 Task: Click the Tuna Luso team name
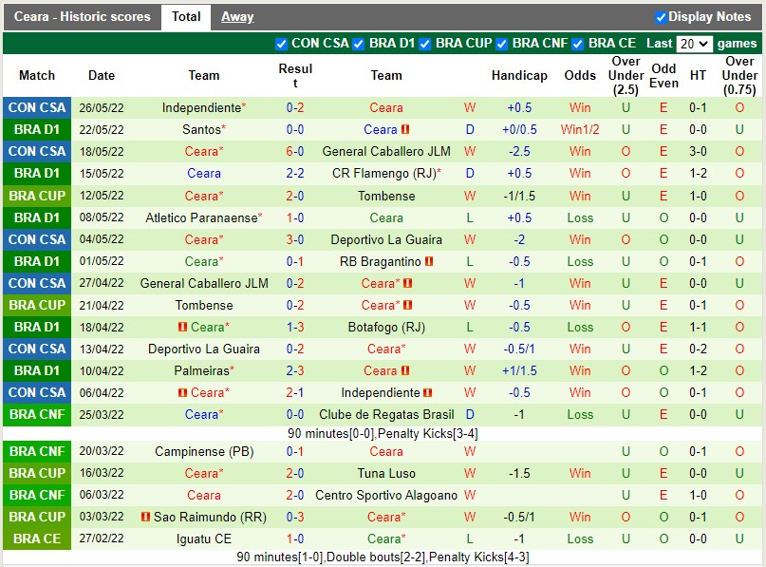[x=386, y=473]
